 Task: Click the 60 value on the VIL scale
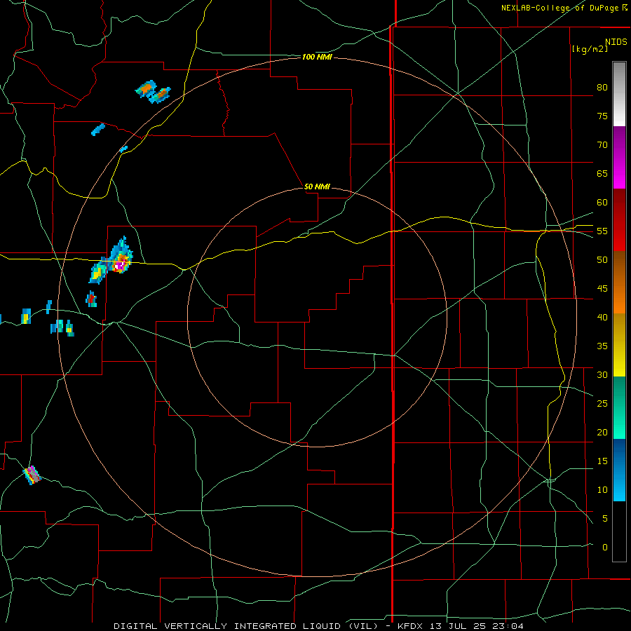pyautogui.click(x=602, y=203)
